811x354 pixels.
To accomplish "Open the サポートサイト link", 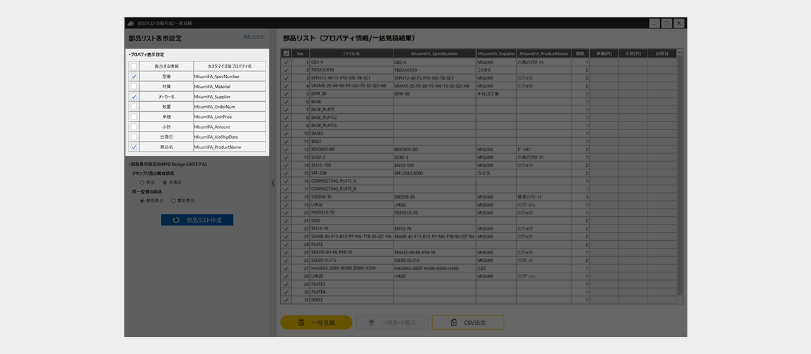I will pyautogui.click(x=254, y=37).
